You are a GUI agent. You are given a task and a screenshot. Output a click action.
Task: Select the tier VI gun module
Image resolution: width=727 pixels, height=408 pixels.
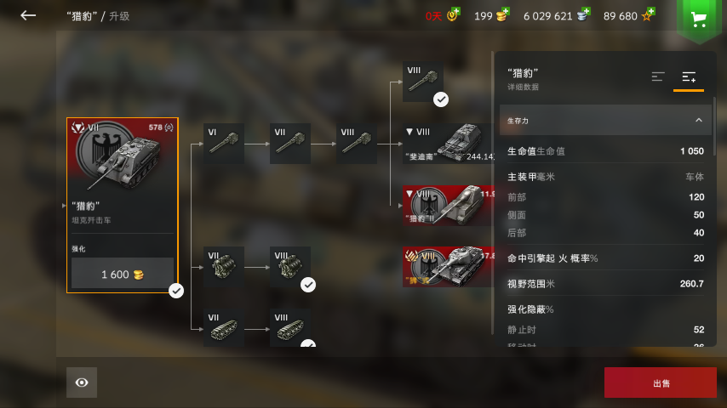(224, 143)
